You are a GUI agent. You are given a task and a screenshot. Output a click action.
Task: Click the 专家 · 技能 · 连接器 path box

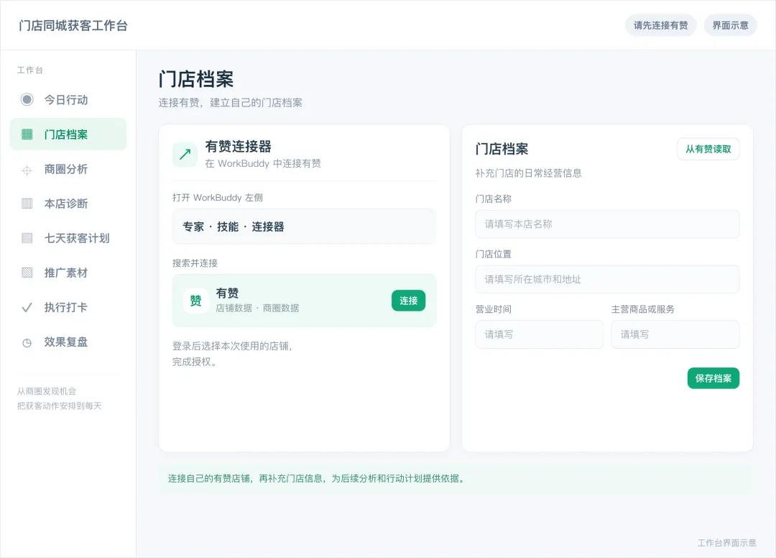point(305,227)
